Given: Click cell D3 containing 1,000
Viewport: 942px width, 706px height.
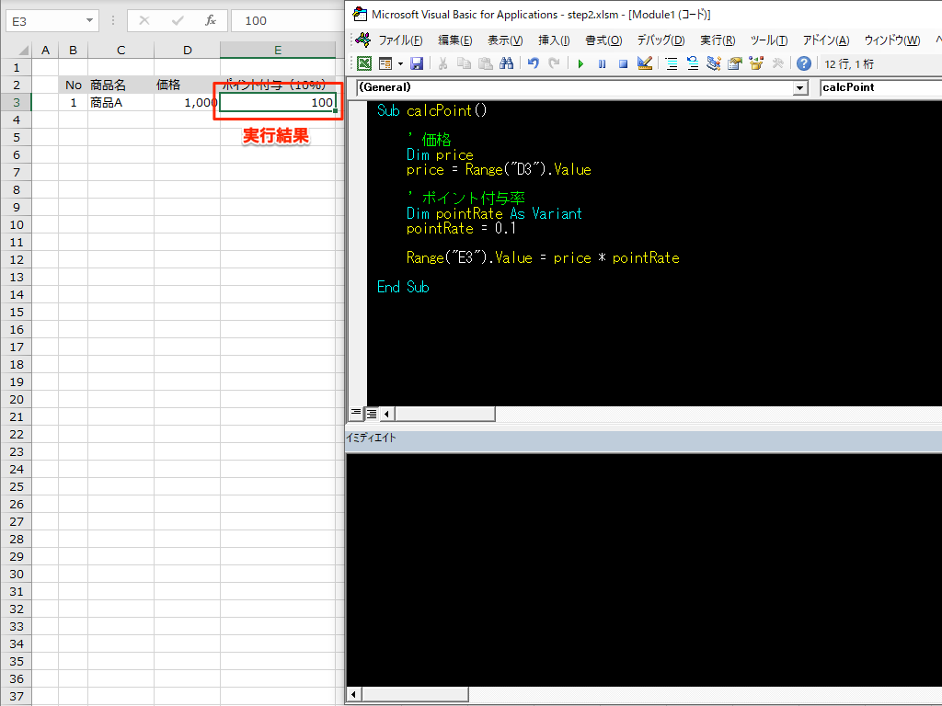Looking at the screenshot, I should 187,103.
